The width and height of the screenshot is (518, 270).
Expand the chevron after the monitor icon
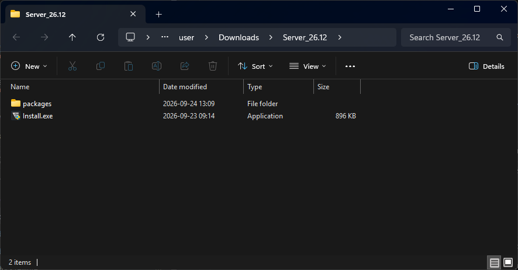click(x=148, y=37)
